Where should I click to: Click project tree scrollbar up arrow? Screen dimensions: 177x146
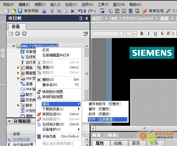pos(87,46)
